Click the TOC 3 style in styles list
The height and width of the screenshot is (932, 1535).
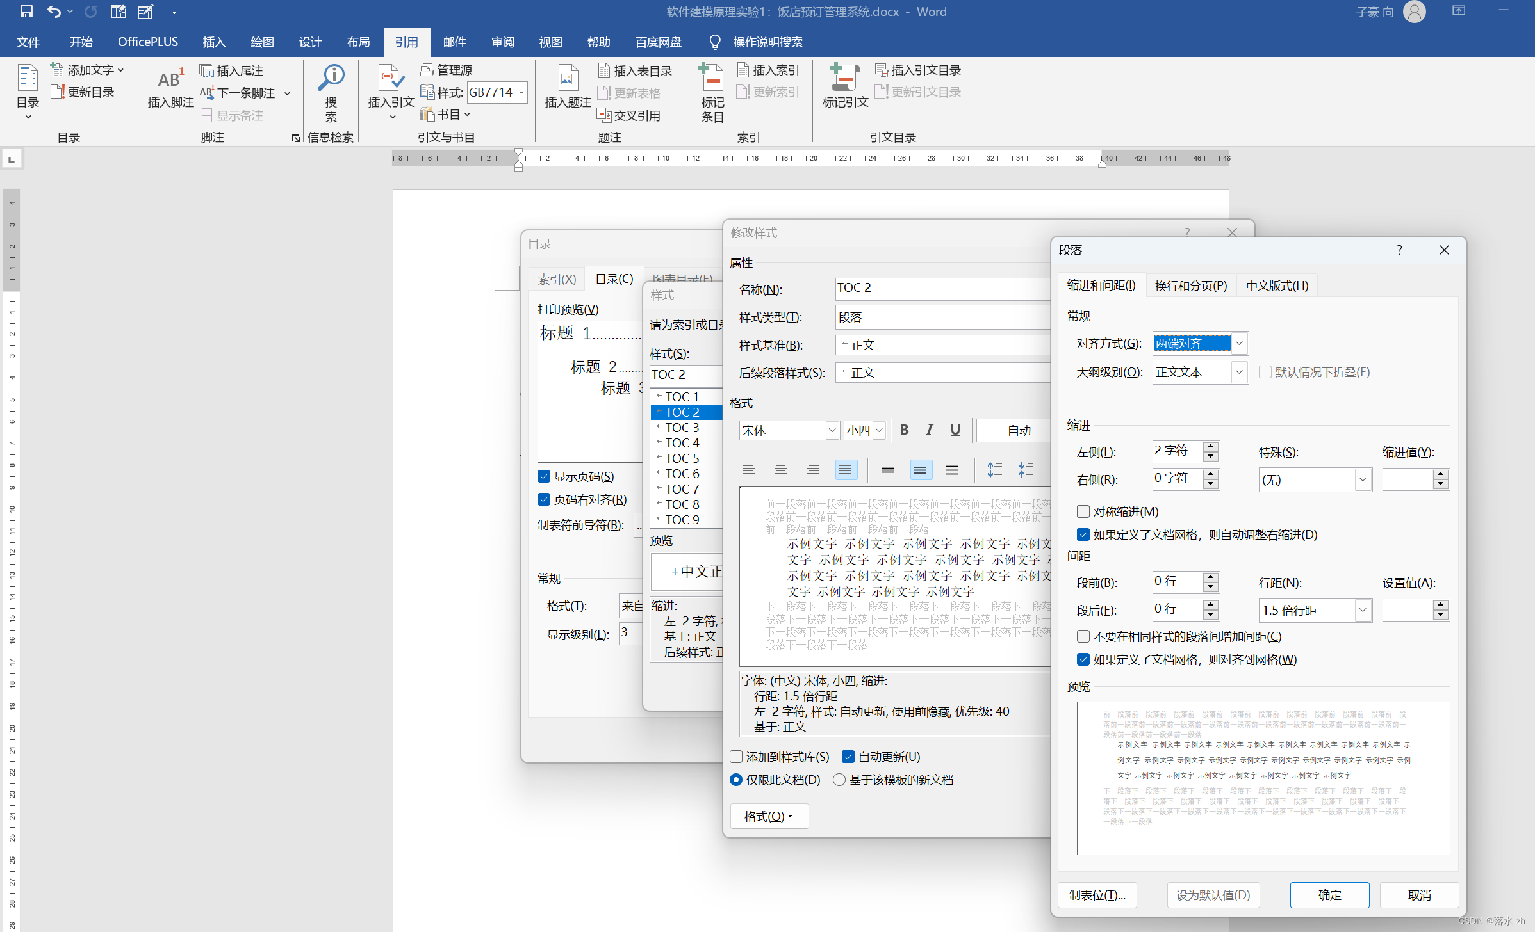tap(681, 427)
